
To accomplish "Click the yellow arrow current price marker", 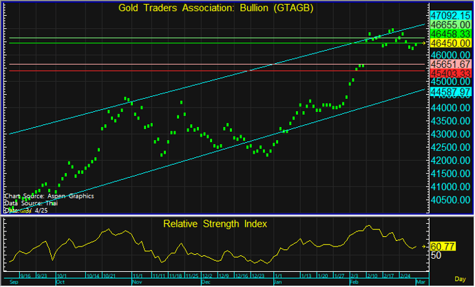I will (425, 43).
